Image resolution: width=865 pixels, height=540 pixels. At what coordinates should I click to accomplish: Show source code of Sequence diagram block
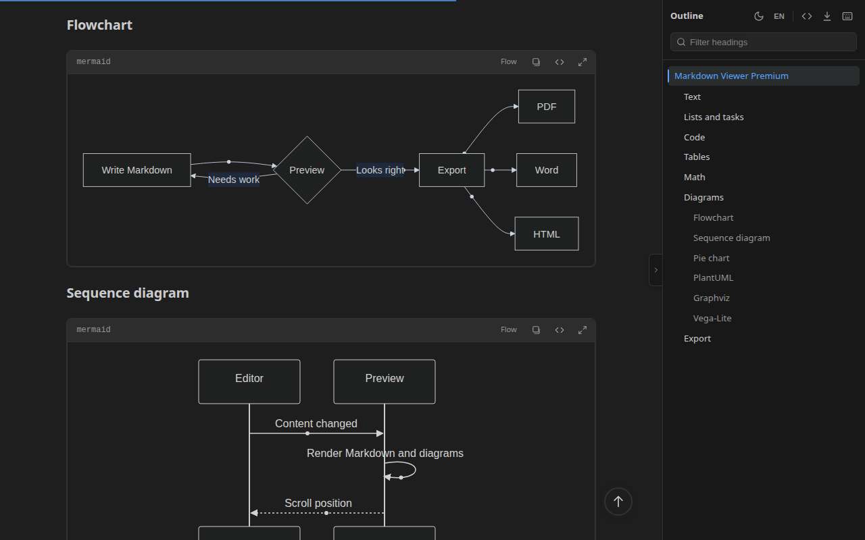coord(560,330)
